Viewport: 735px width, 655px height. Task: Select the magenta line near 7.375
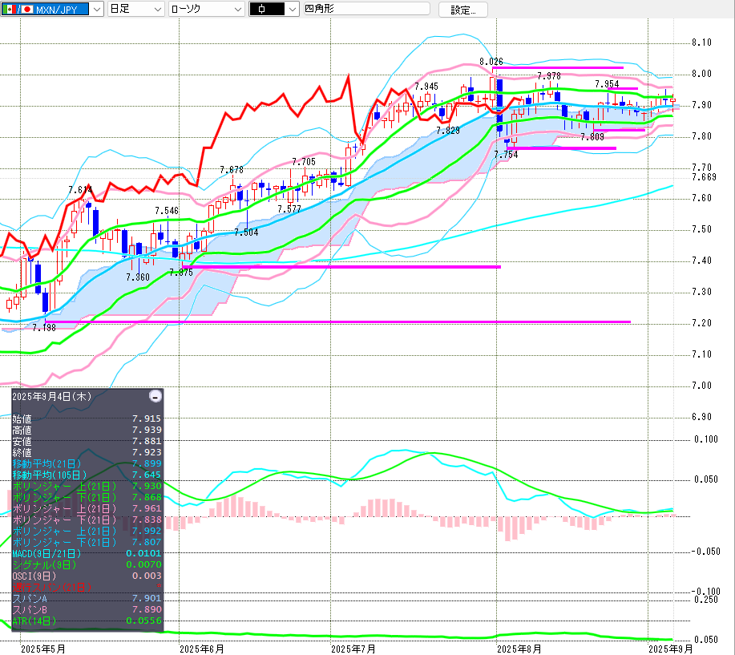341,267
